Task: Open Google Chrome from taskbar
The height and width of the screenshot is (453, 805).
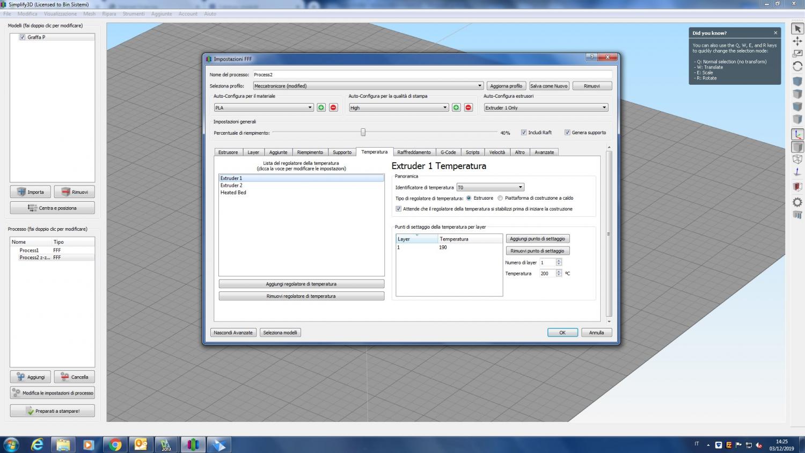Action: [115, 444]
